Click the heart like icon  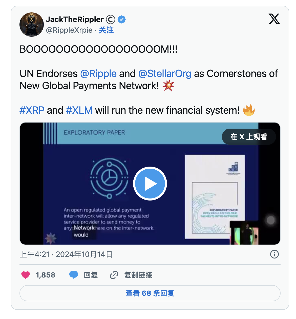[26, 275]
